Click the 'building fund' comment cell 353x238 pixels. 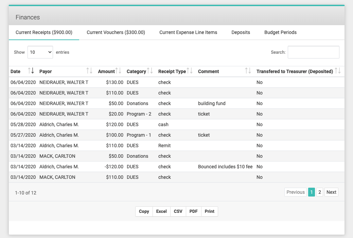[212, 103]
